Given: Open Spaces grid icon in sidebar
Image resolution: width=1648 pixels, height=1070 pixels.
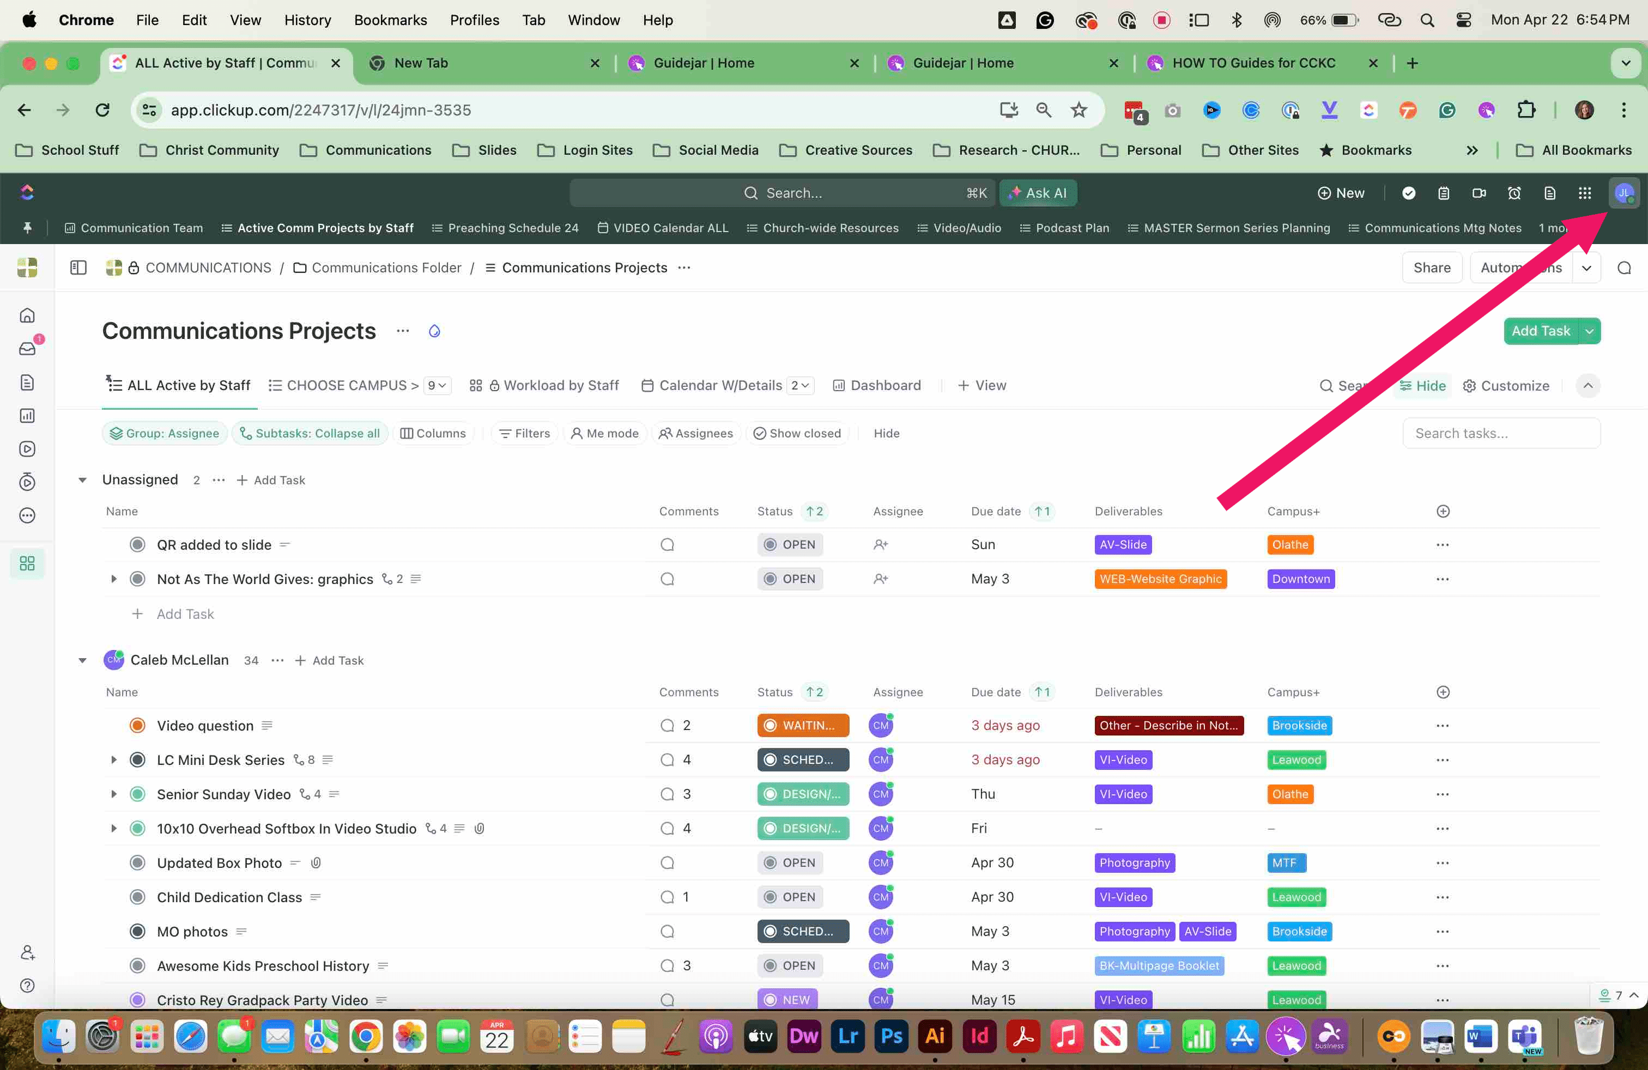Looking at the screenshot, I should (x=27, y=563).
